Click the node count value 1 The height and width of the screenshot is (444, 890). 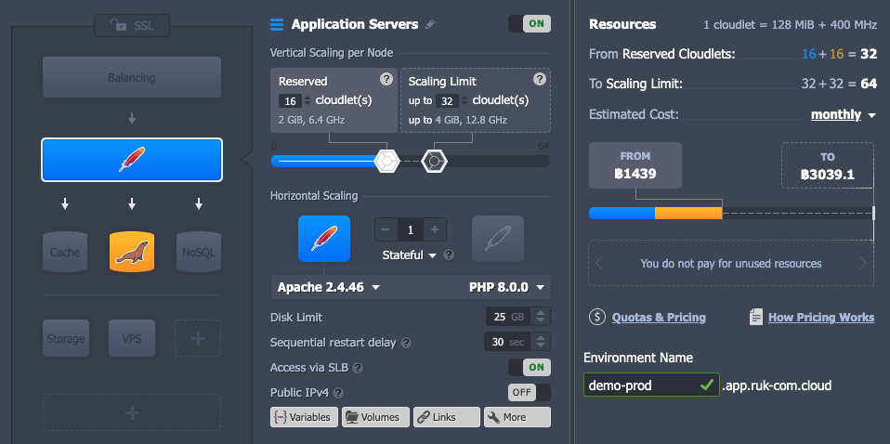point(411,230)
